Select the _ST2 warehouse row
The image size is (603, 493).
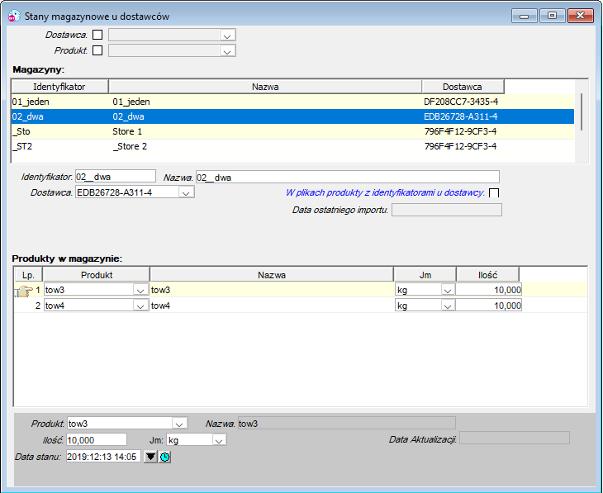[x=292, y=146]
